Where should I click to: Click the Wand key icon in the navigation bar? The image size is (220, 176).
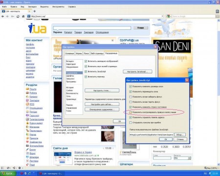pyautogui.click(x=13, y=17)
